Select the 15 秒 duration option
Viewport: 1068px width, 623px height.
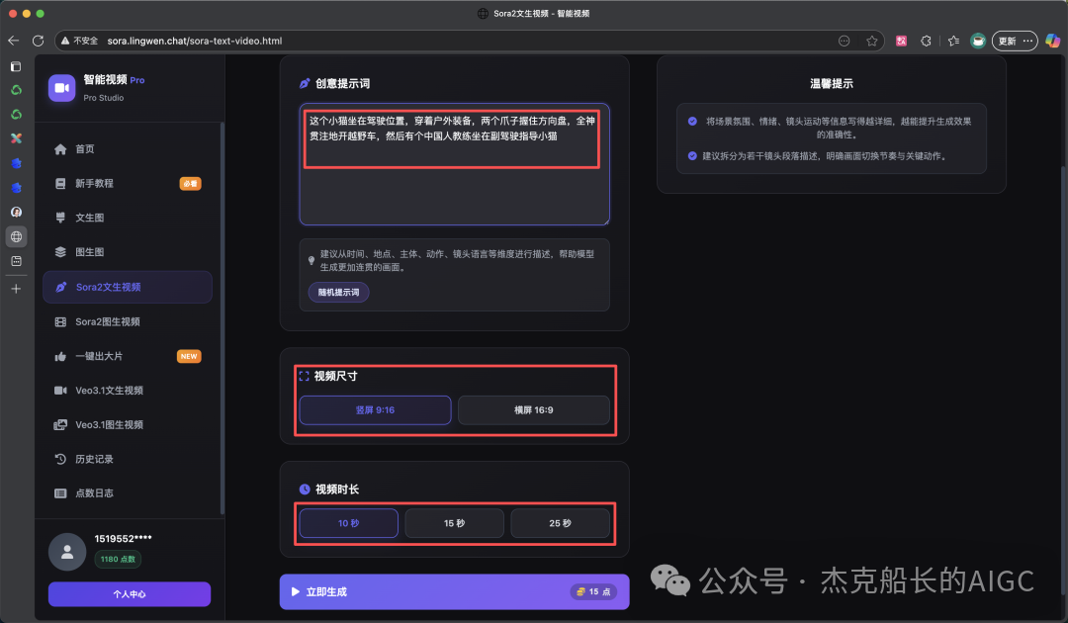click(x=454, y=523)
